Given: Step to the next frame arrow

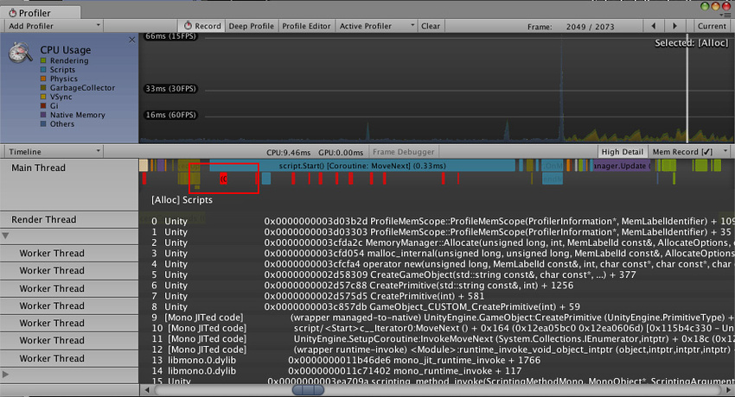Looking at the screenshot, I should pos(676,26).
